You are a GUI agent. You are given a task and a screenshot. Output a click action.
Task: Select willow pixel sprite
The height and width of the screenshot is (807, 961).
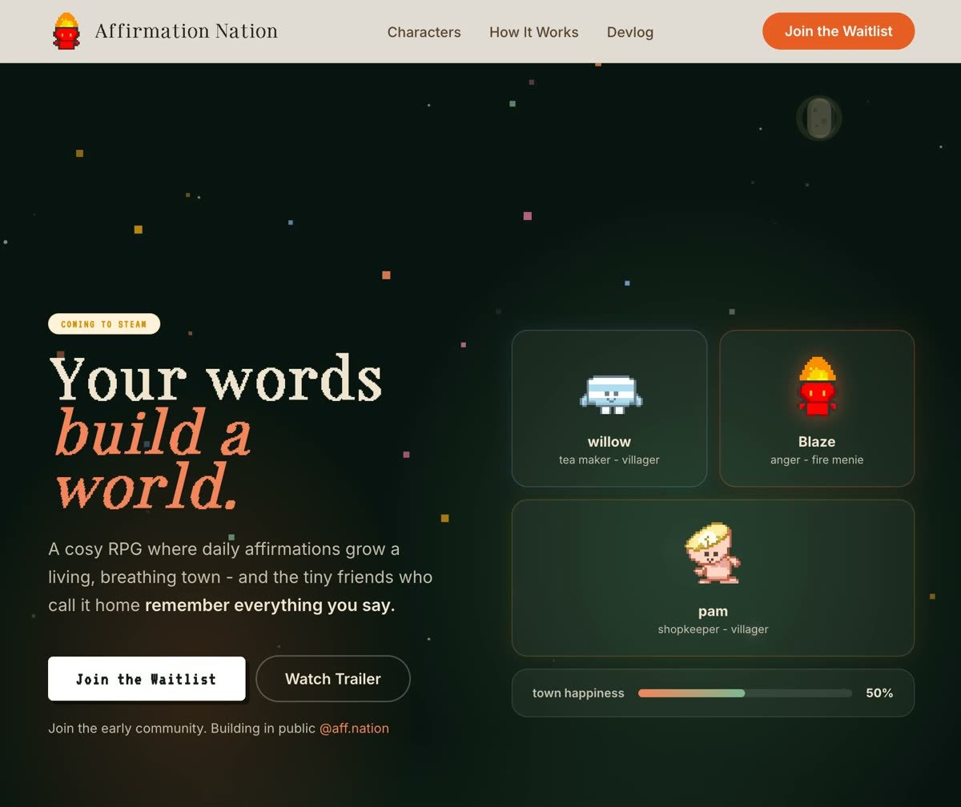(x=610, y=394)
